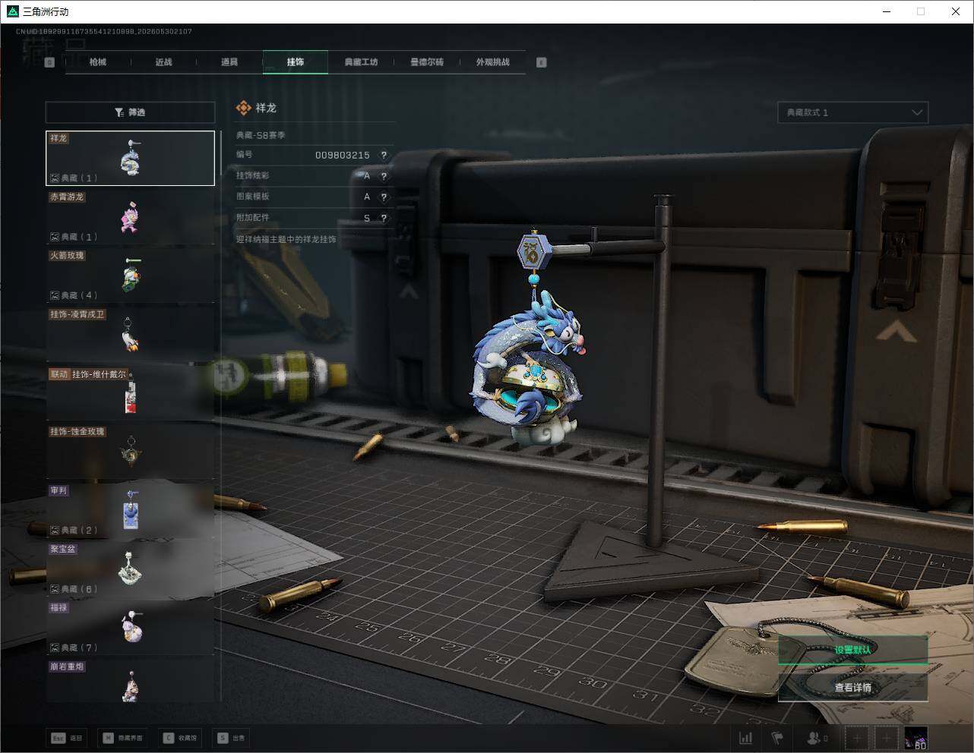This screenshot has height=753, width=974.
Task: Click the help icon beside 挂饰炫彩
Action: (384, 176)
